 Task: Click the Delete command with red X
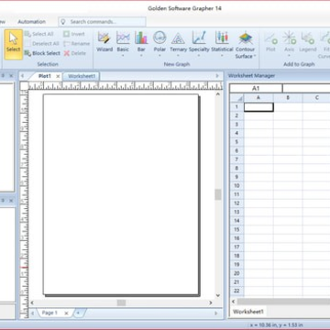point(75,53)
